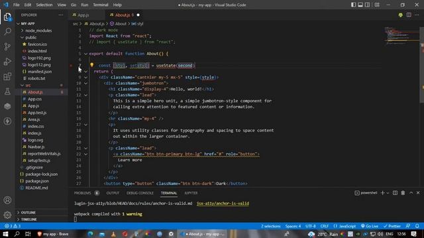
Task: Fold the jumbotron div at line 10
Action: coord(85,83)
